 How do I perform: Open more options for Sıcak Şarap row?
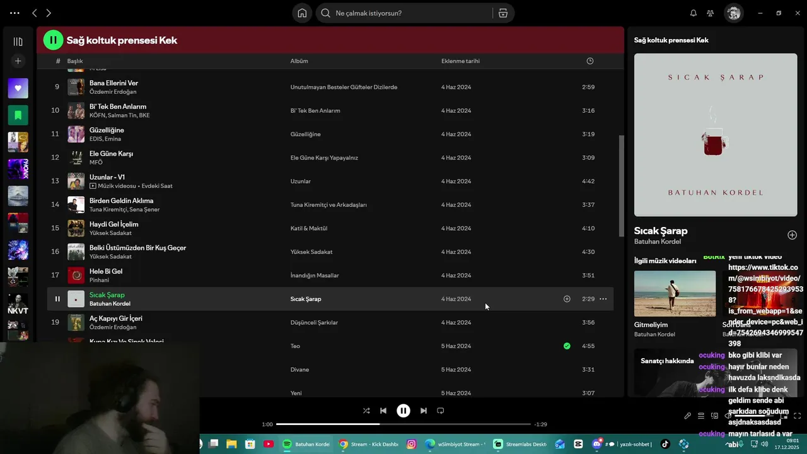pos(603,299)
